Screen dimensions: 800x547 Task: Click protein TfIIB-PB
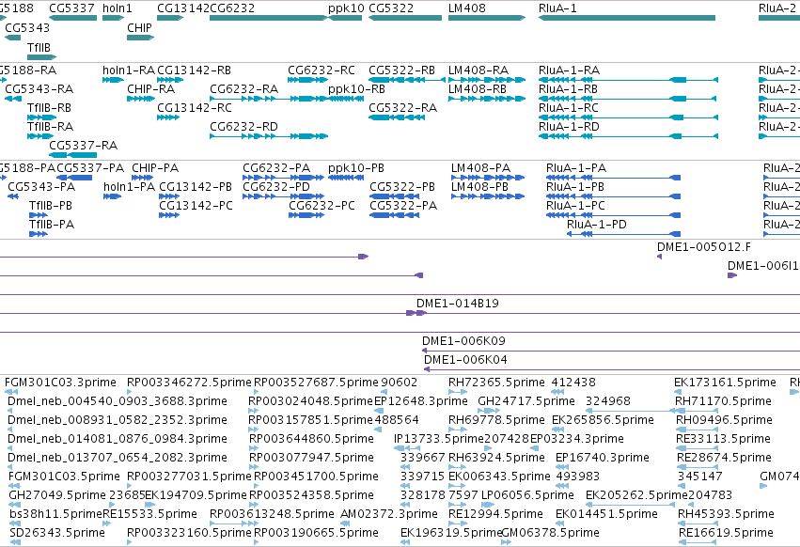pos(51,206)
